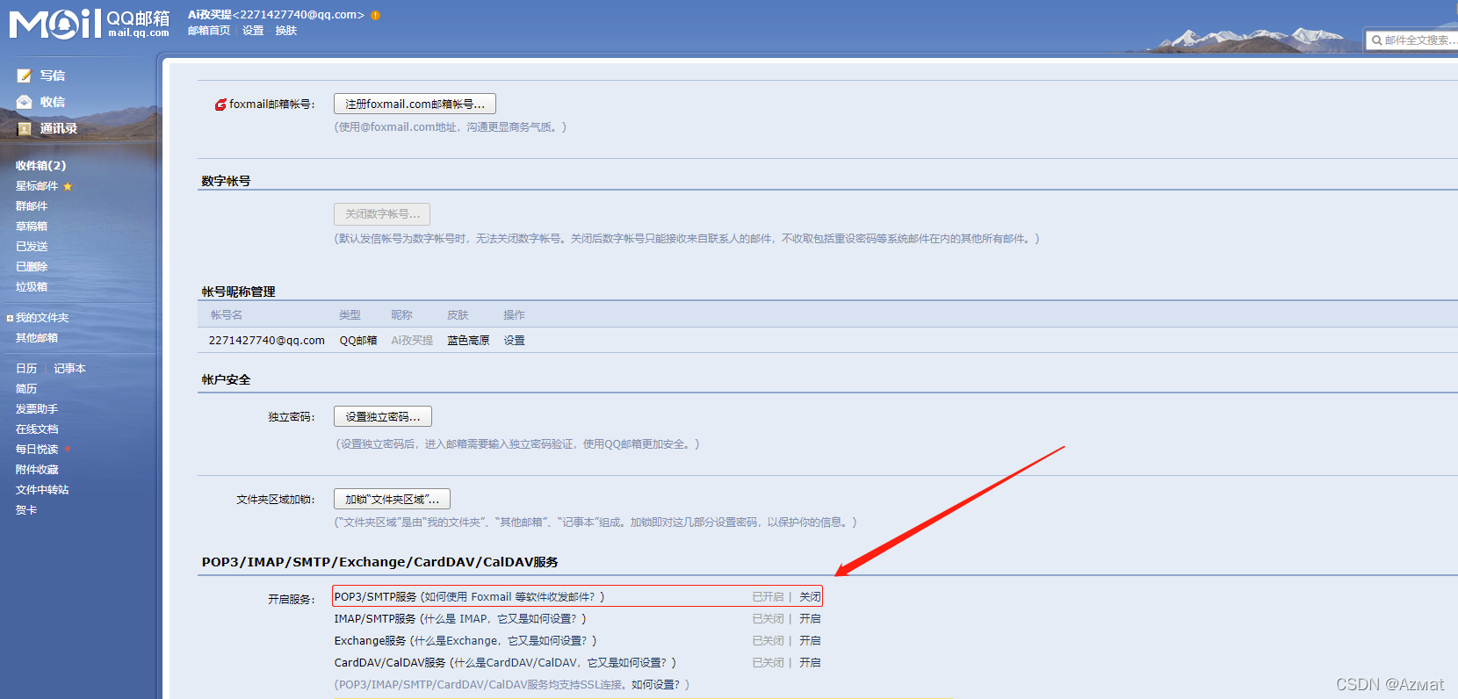
Task: Click the compose 写信 pencil icon
Action: click(25, 76)
